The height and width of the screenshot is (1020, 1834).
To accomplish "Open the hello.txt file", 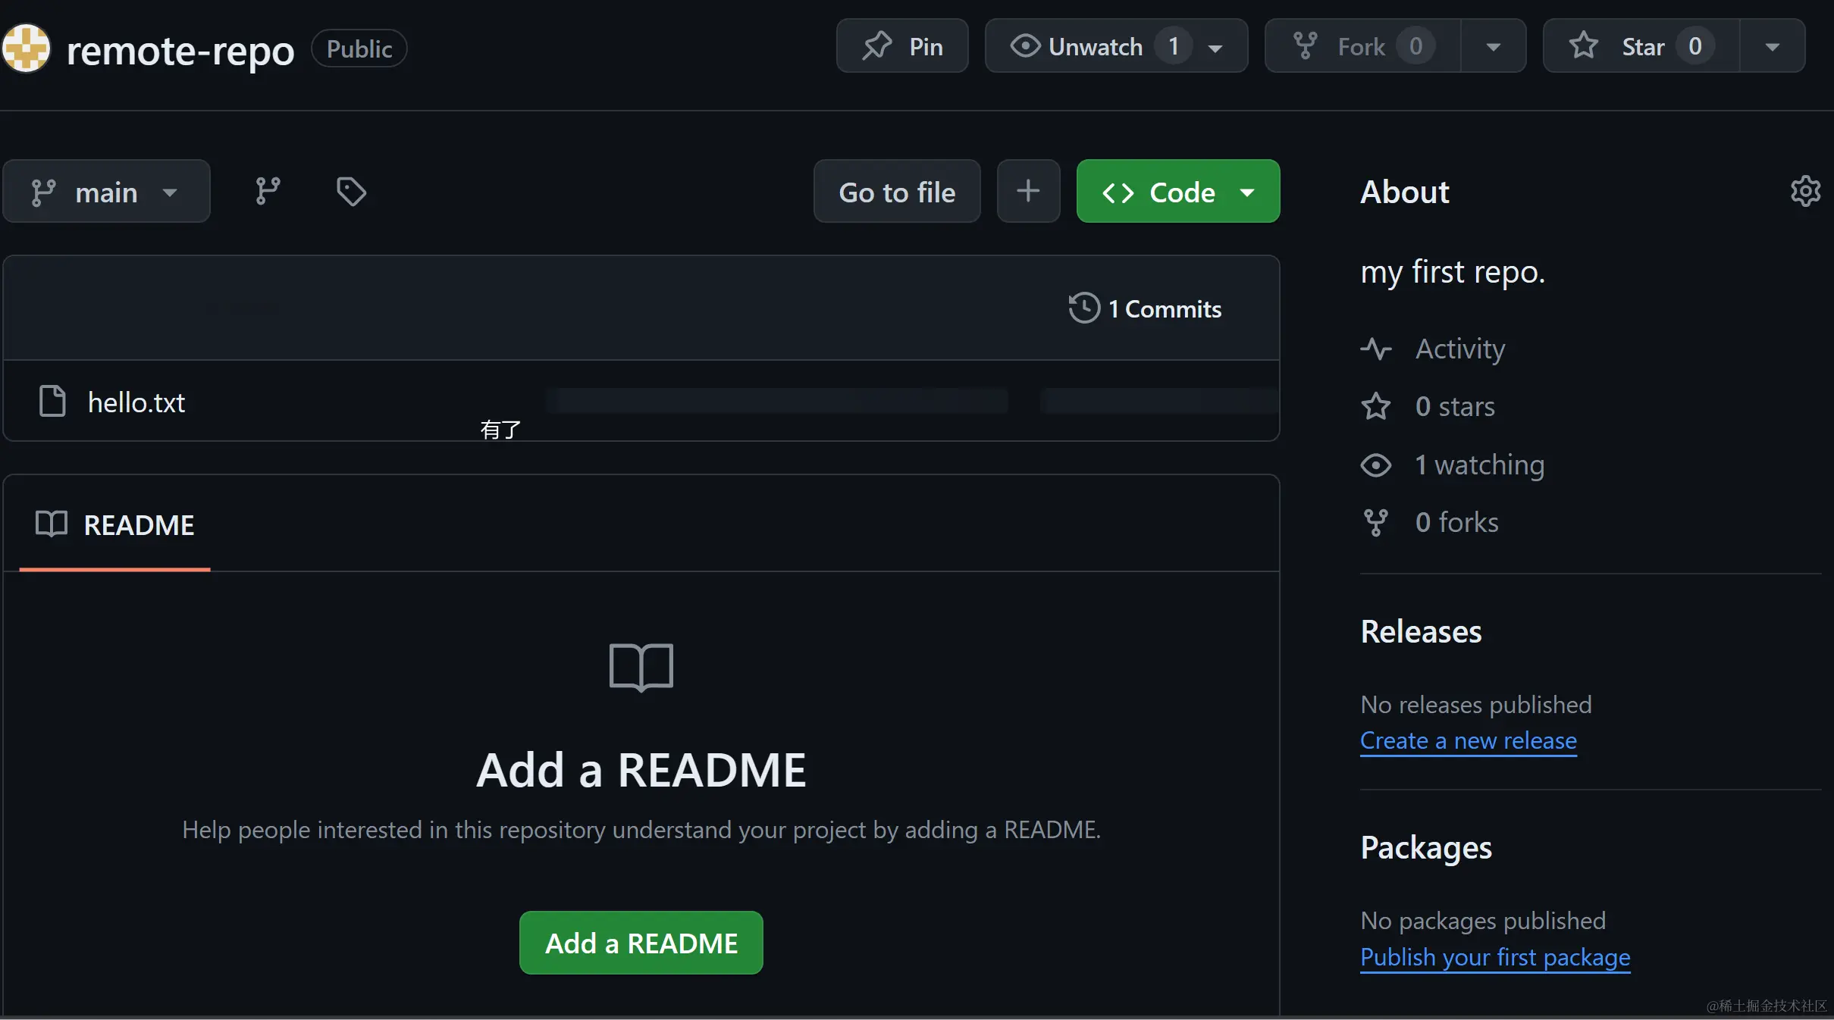I will pos(136,402).
